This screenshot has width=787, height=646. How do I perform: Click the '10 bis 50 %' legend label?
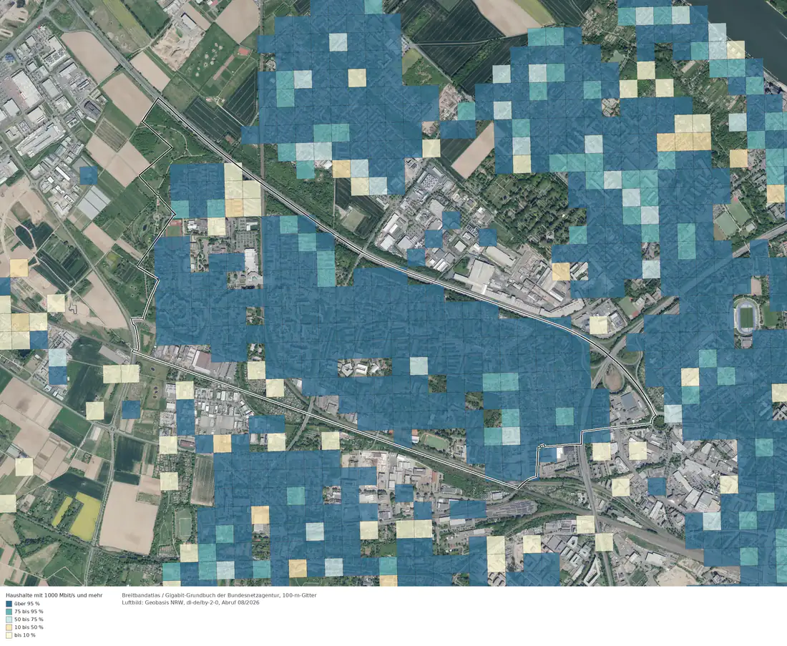(29, 627)
